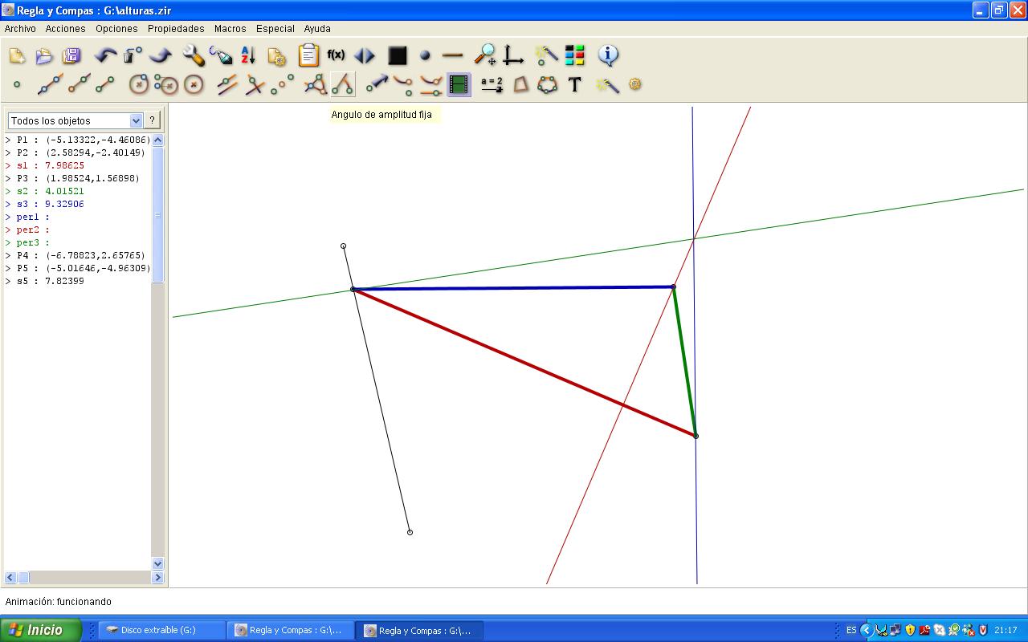
Task: Click the blue double-arrow replay icon
Action: click(x=364, y=55)
